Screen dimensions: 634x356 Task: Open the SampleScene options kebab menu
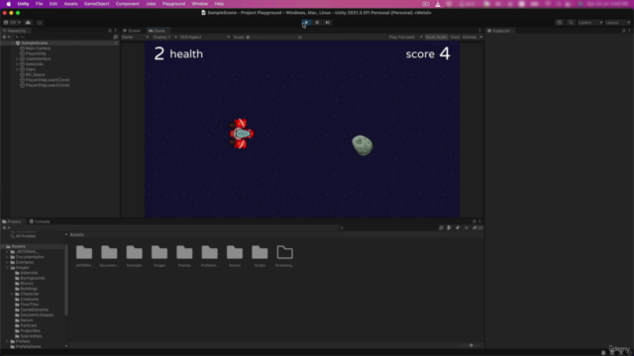(116, 43)
